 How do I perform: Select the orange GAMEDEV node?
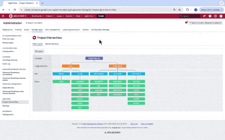[117, 66]
